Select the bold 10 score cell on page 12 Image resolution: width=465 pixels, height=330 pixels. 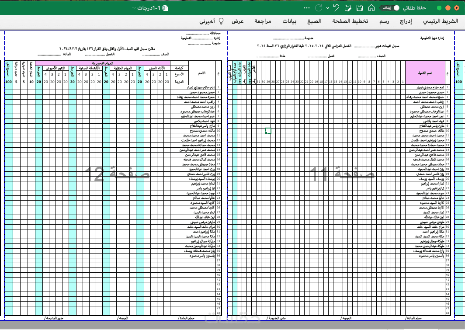(x=31, y=82)
